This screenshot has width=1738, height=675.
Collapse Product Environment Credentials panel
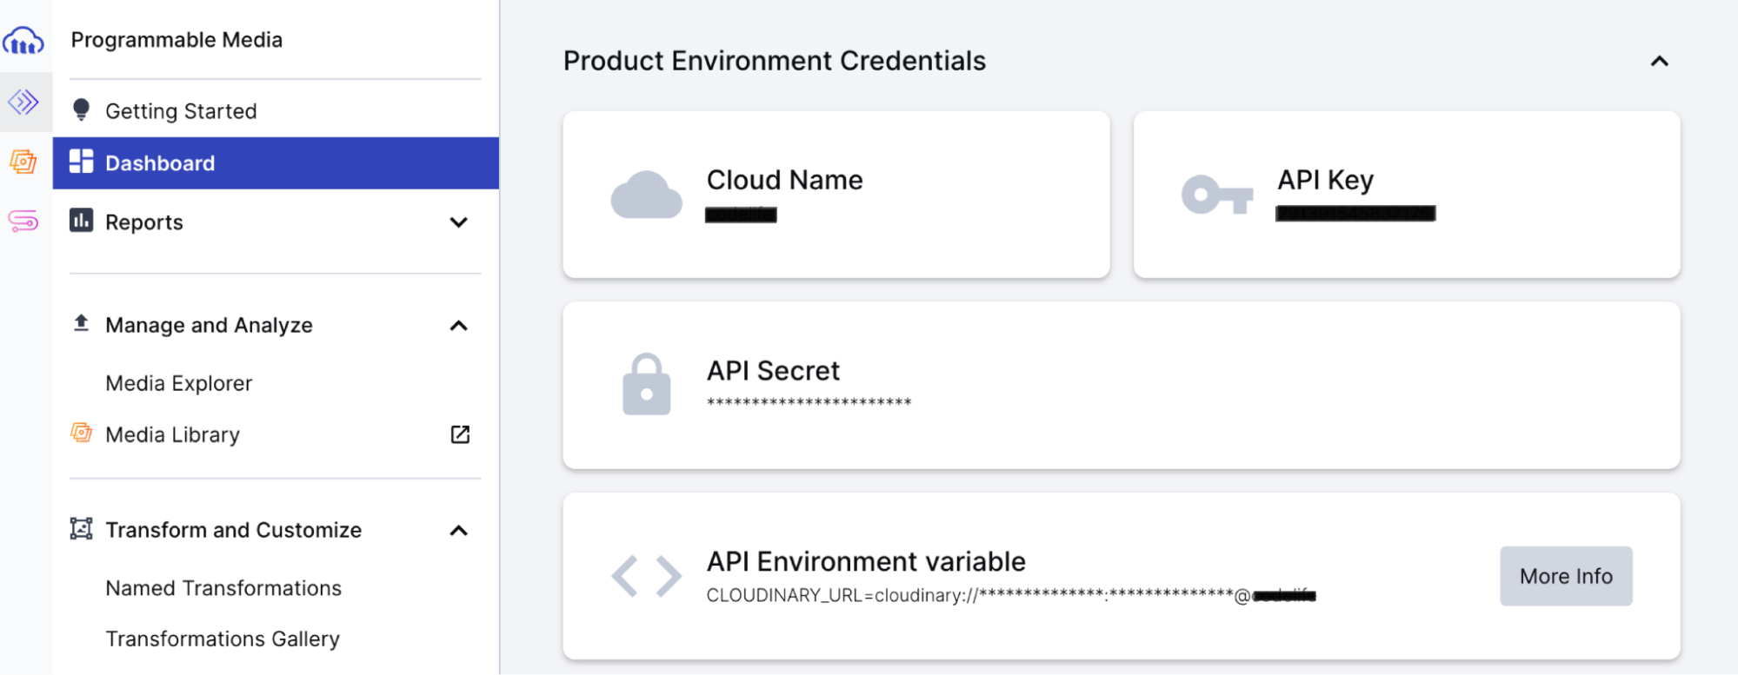pyautogui.click(x=1659, y=62)
